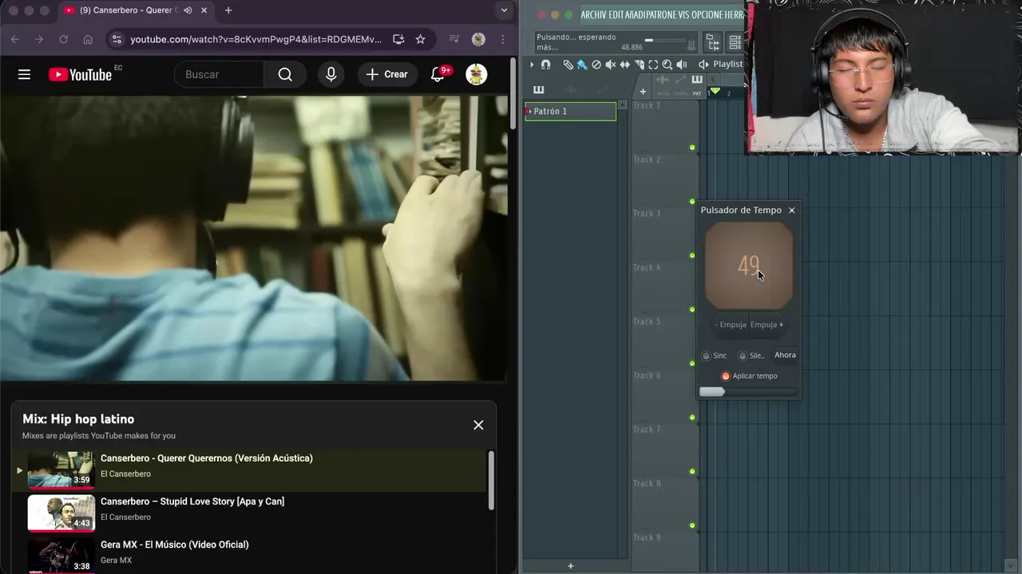
Task: Toggle Track 8 mute LED in playlist
Action: pyautogui.click(x=692, y=525)
